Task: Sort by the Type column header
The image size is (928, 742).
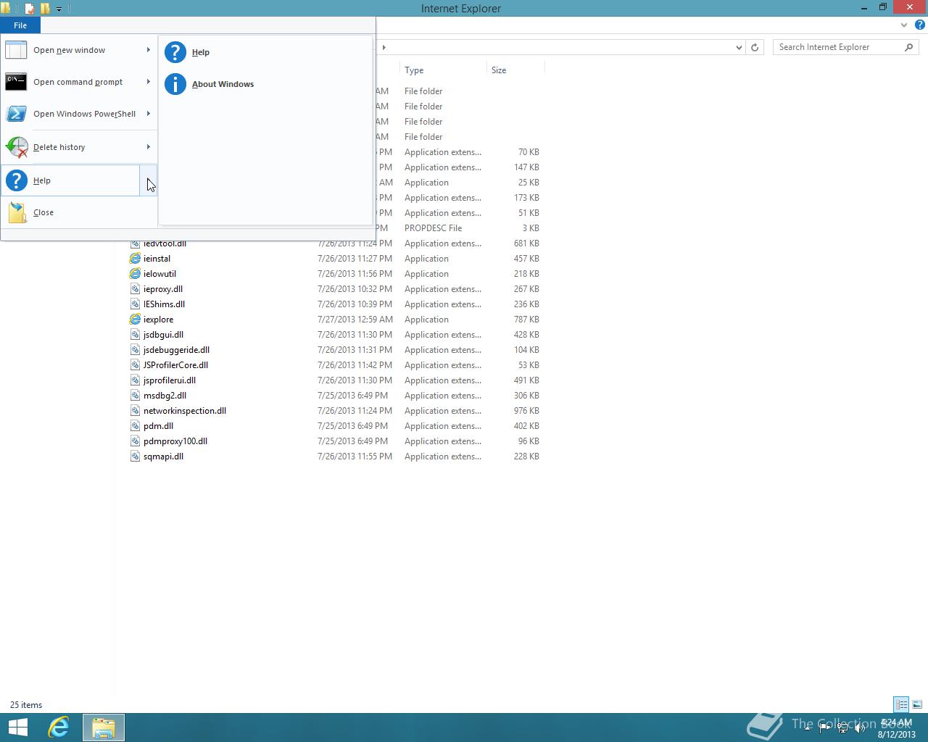Action: pos(443,70)
